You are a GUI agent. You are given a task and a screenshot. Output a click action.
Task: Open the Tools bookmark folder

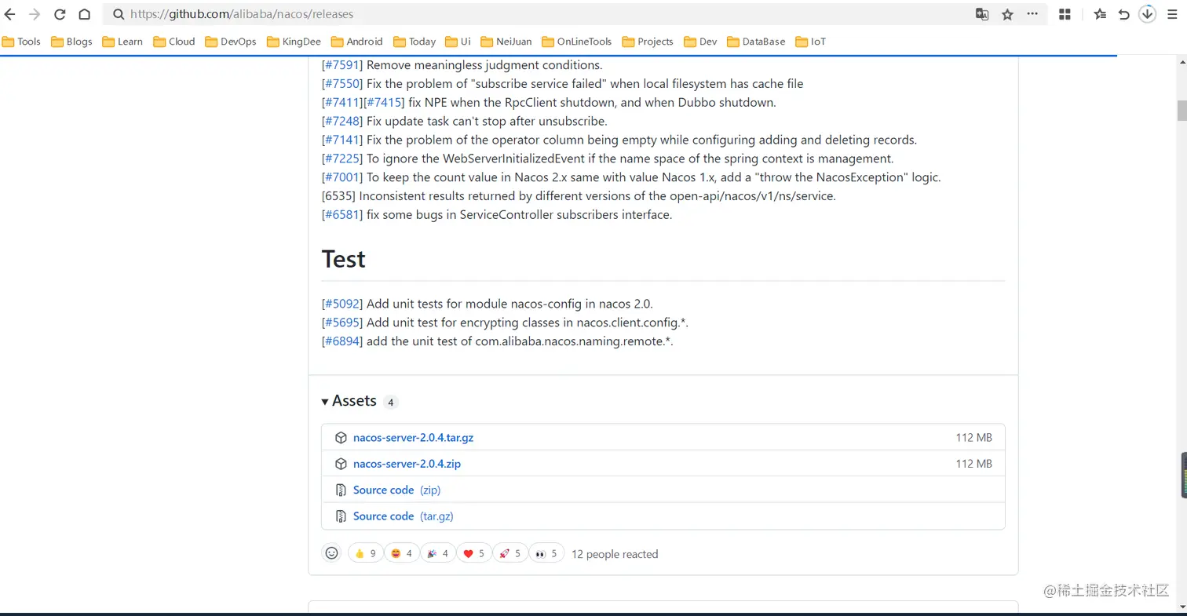point(22,42)
